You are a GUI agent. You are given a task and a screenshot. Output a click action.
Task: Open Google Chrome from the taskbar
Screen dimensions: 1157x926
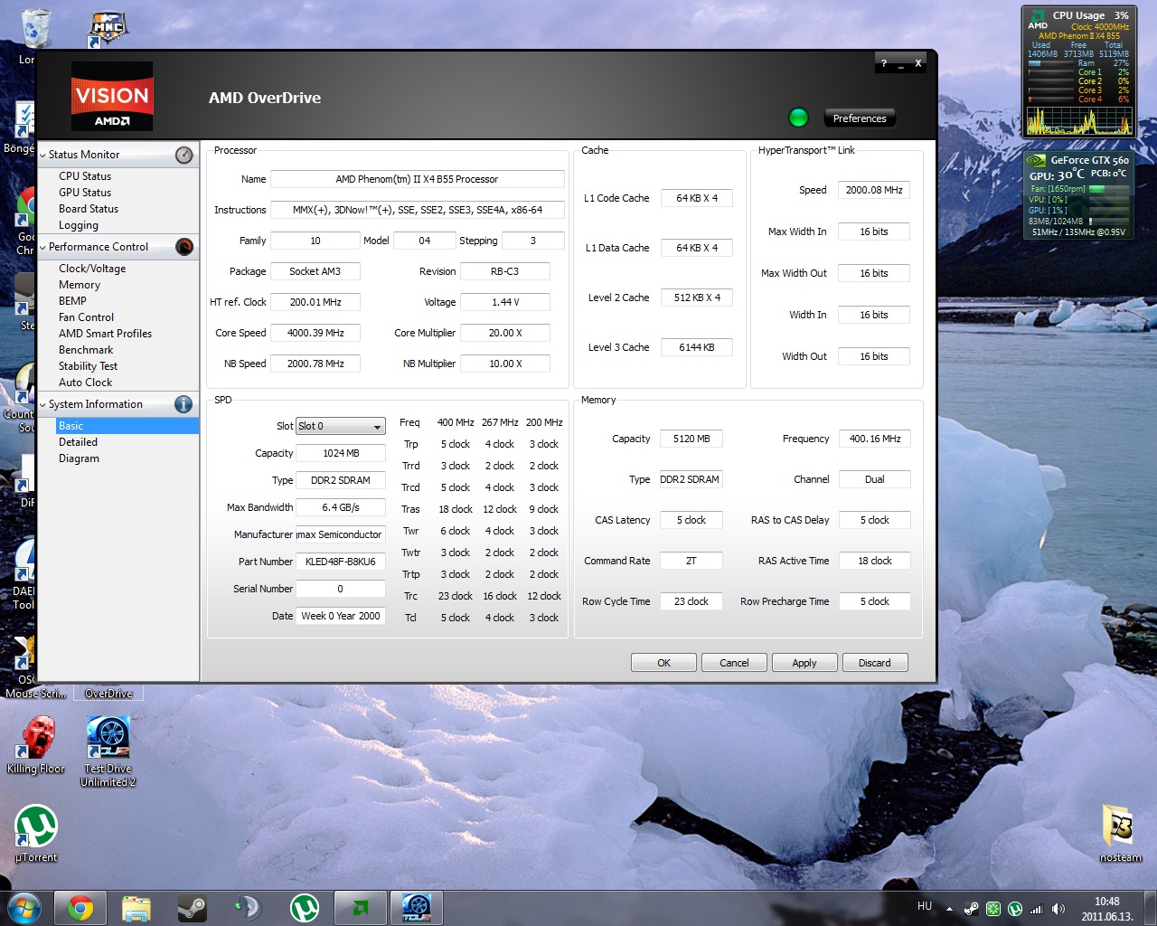80,908
